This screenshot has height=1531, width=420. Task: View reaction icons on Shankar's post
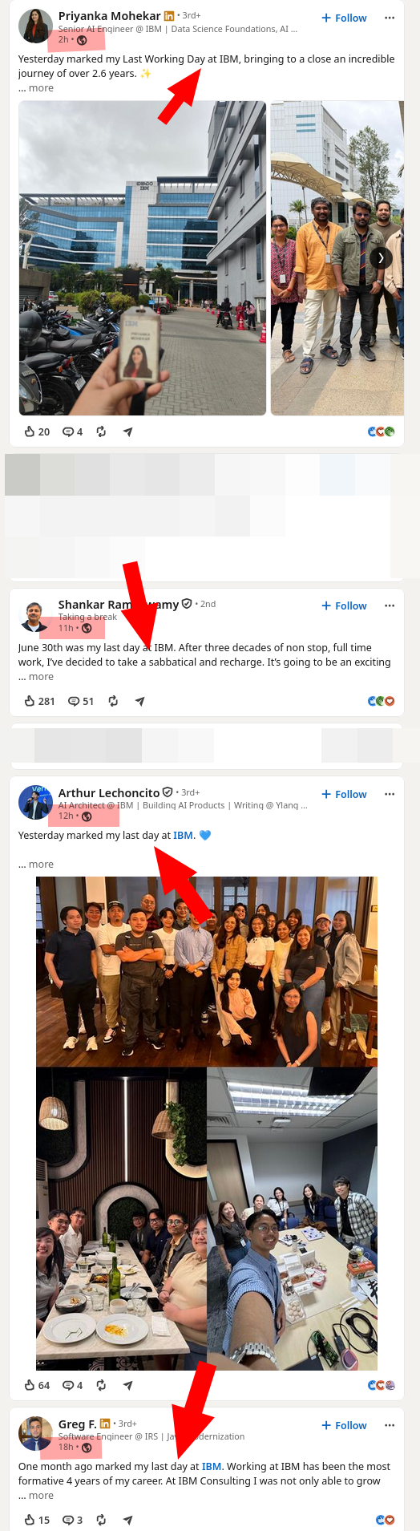tap(381, 701)
